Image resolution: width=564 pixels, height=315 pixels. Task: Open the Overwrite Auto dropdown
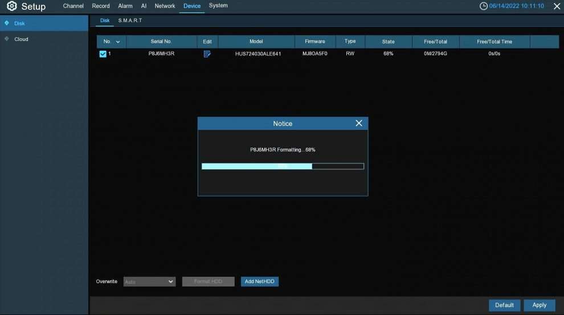tap(150, 281)
